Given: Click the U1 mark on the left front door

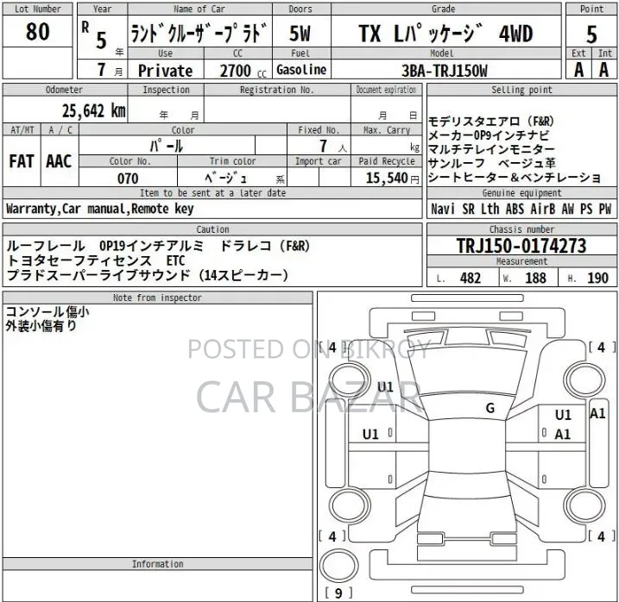Looking at the screenshot, I should [x=370, y=435].
